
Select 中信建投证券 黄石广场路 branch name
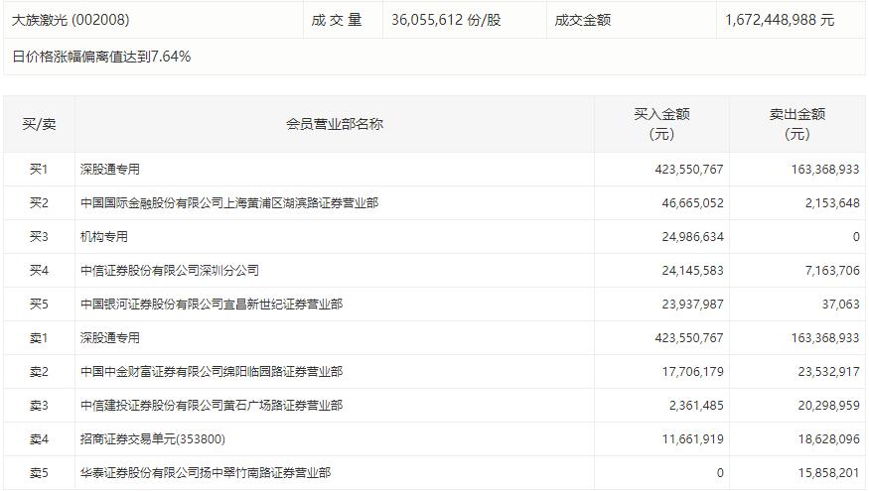click(212, 406)
